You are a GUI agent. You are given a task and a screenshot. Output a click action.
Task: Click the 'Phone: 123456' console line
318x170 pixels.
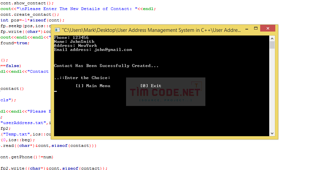point(71,38)
